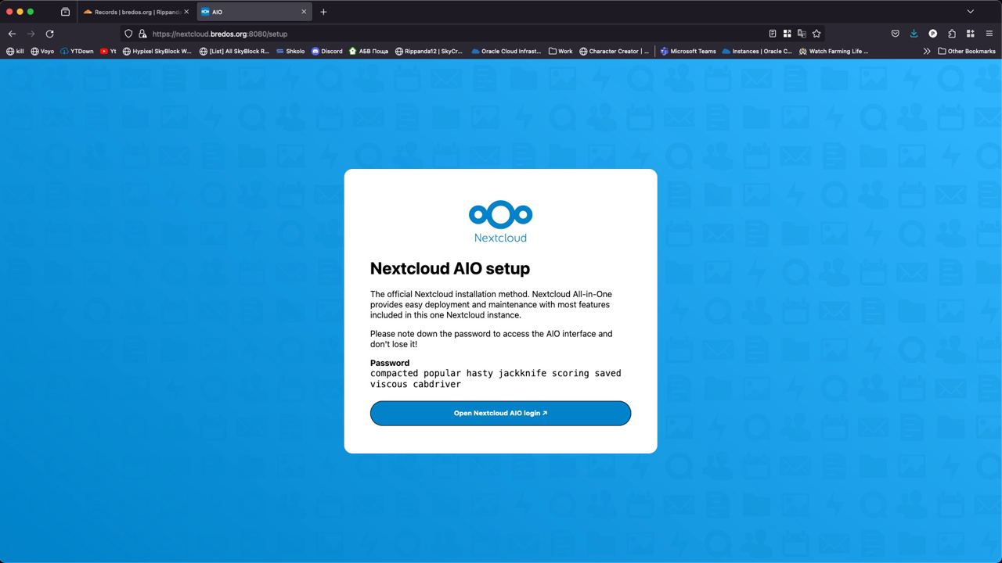Open the kill bookmark

pos(15,51)
